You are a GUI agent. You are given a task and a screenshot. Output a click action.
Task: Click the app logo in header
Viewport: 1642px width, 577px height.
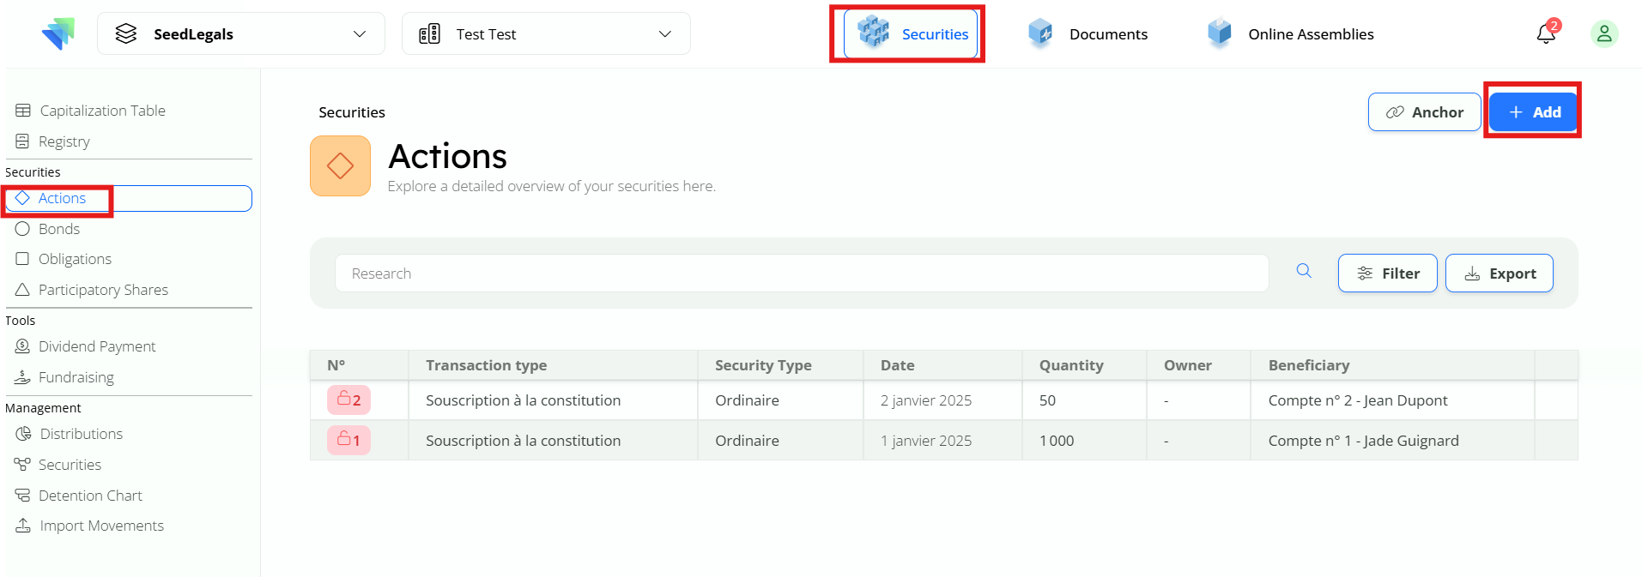[x=58, y=34]
